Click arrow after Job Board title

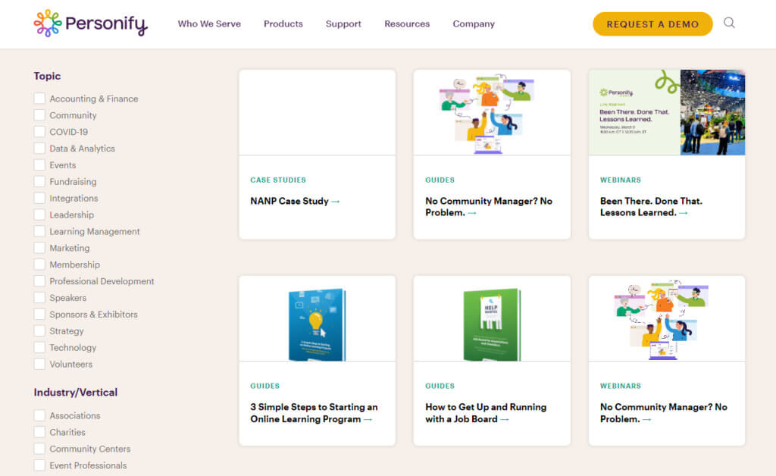click(x=504, y=420)
